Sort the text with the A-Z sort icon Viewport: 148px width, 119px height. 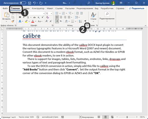(80, 21)
